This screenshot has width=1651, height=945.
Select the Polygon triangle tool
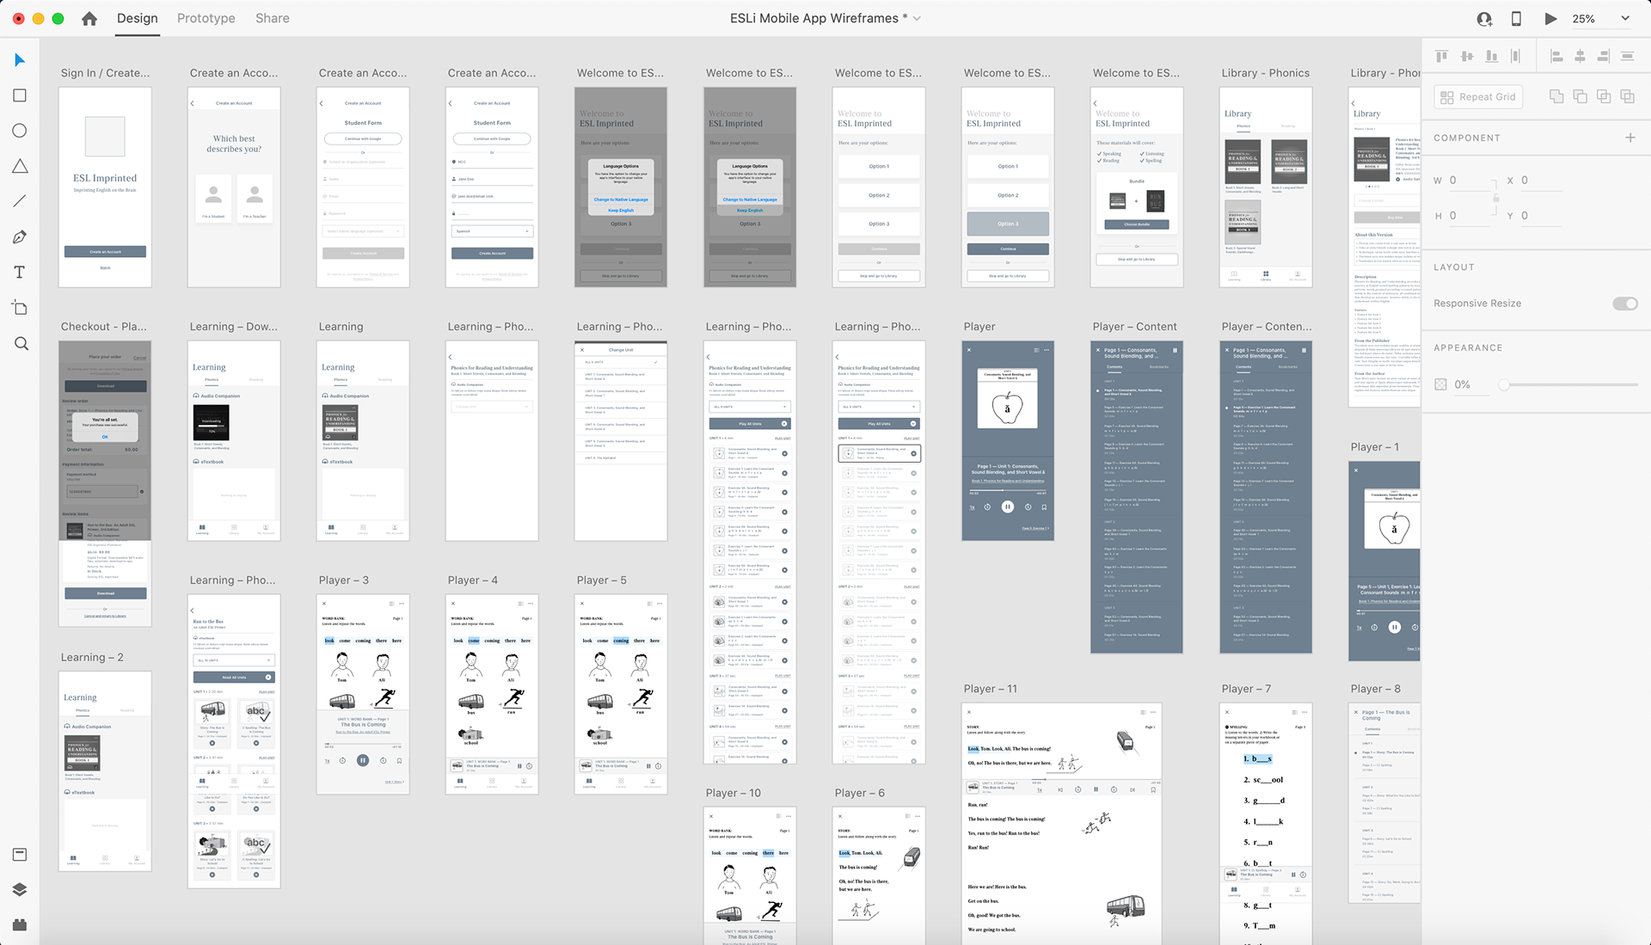[20, 166]
